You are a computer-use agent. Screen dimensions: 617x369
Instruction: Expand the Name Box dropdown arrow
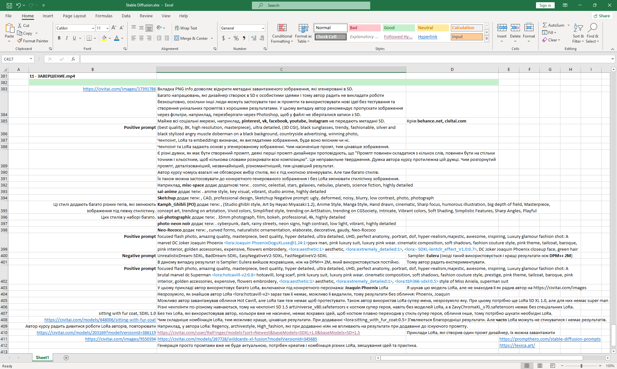(31, 59)
